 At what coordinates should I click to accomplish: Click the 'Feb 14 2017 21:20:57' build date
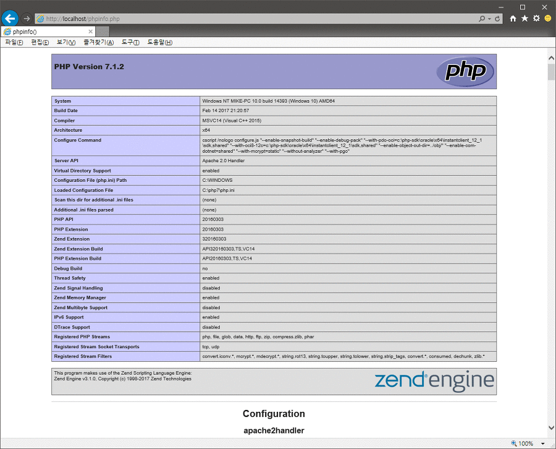tap(225, 111)
